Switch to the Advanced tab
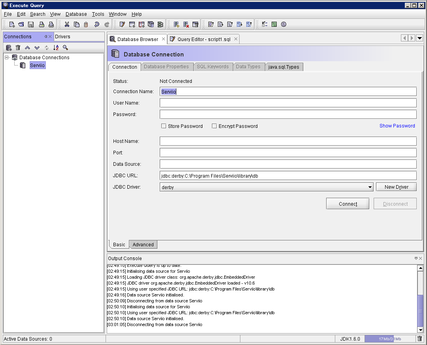This screenshot has height=345, width=427. (x=143, y=245)
